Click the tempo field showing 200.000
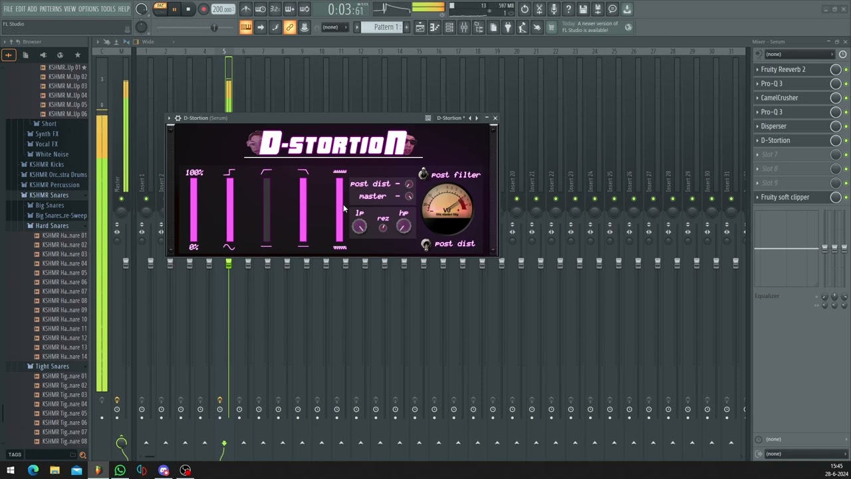851x479 pixels. pos(223,9)
